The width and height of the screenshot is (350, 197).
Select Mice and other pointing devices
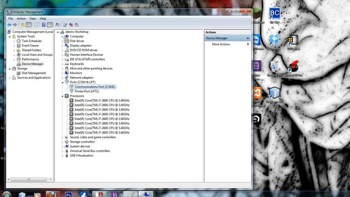pos(91,68)
